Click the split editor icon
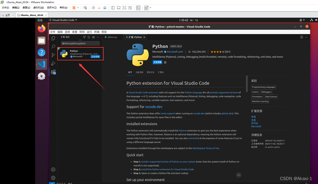This screenshot has height=184, width=318. coord(302,37)
